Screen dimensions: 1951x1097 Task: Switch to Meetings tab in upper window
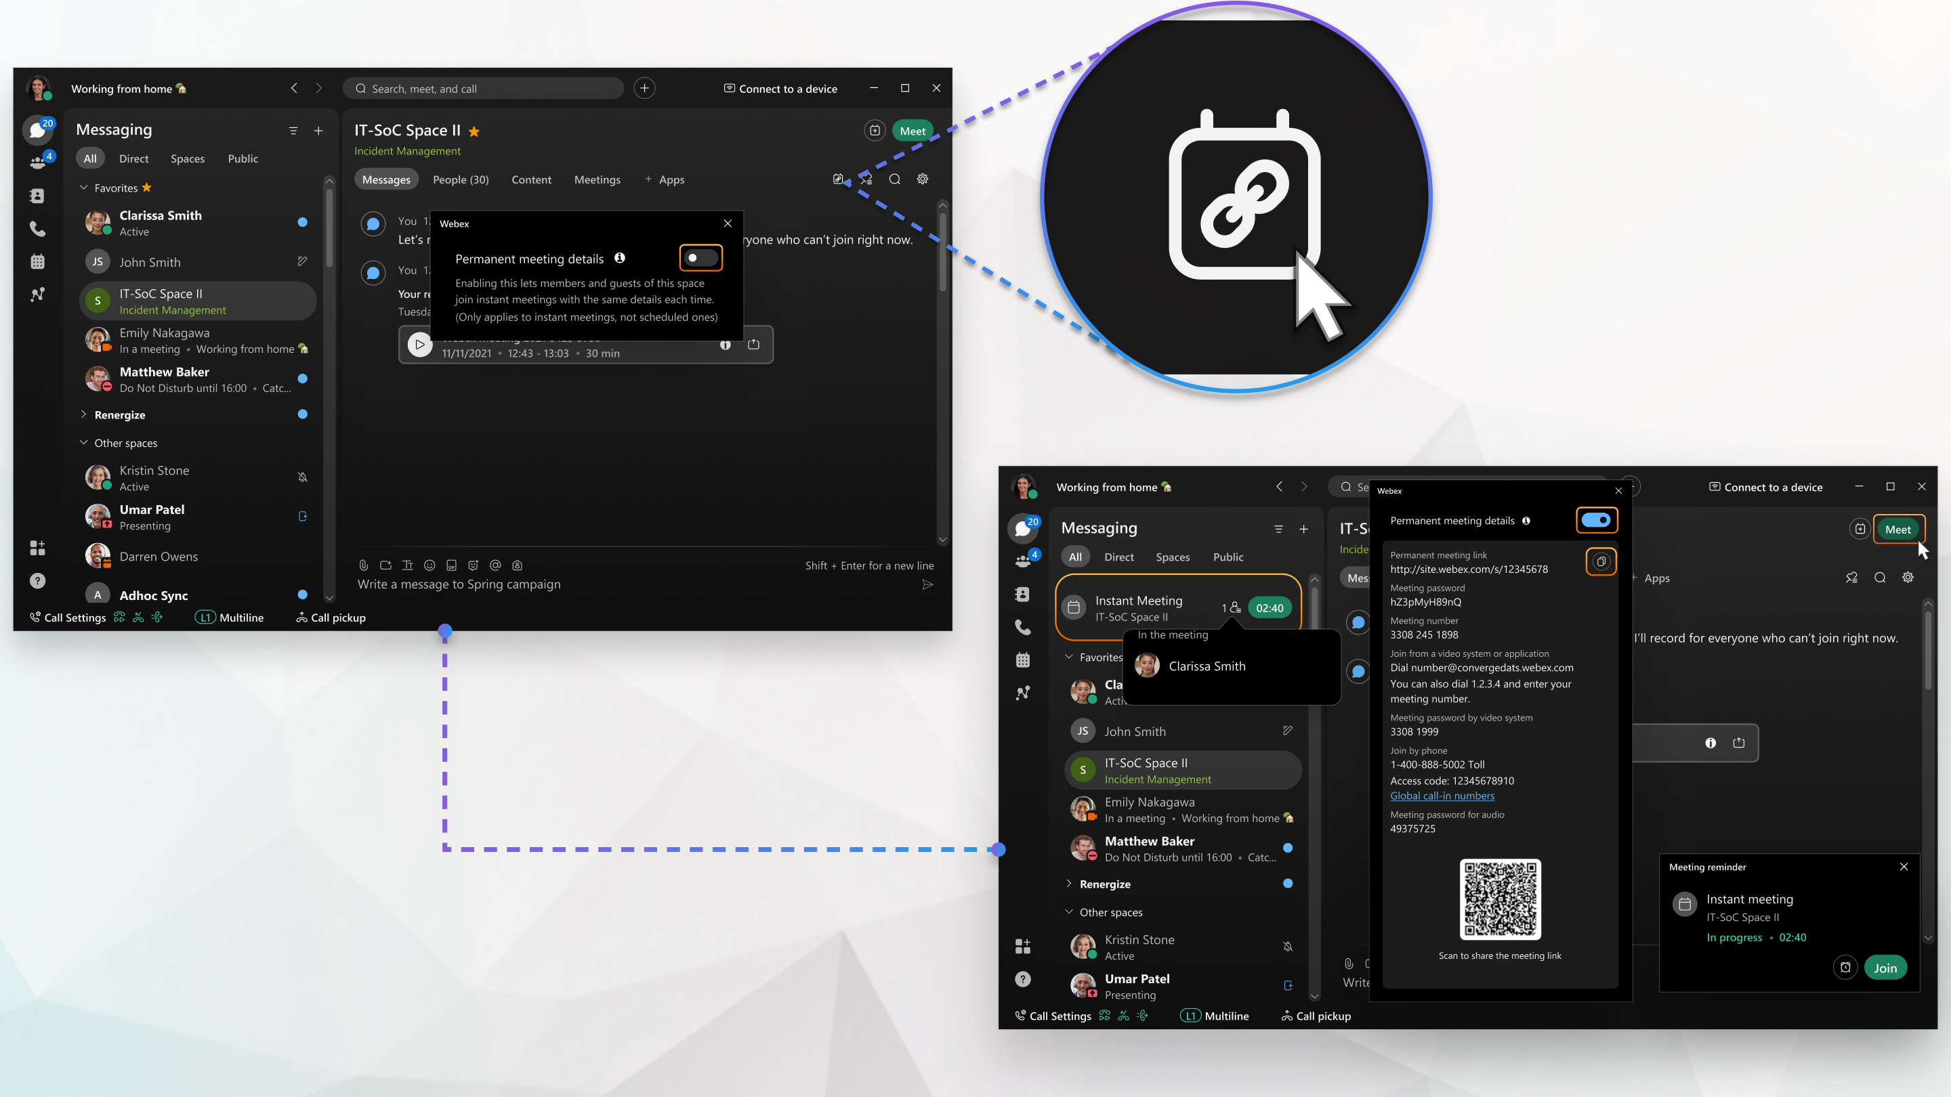[x=597, y=179]
